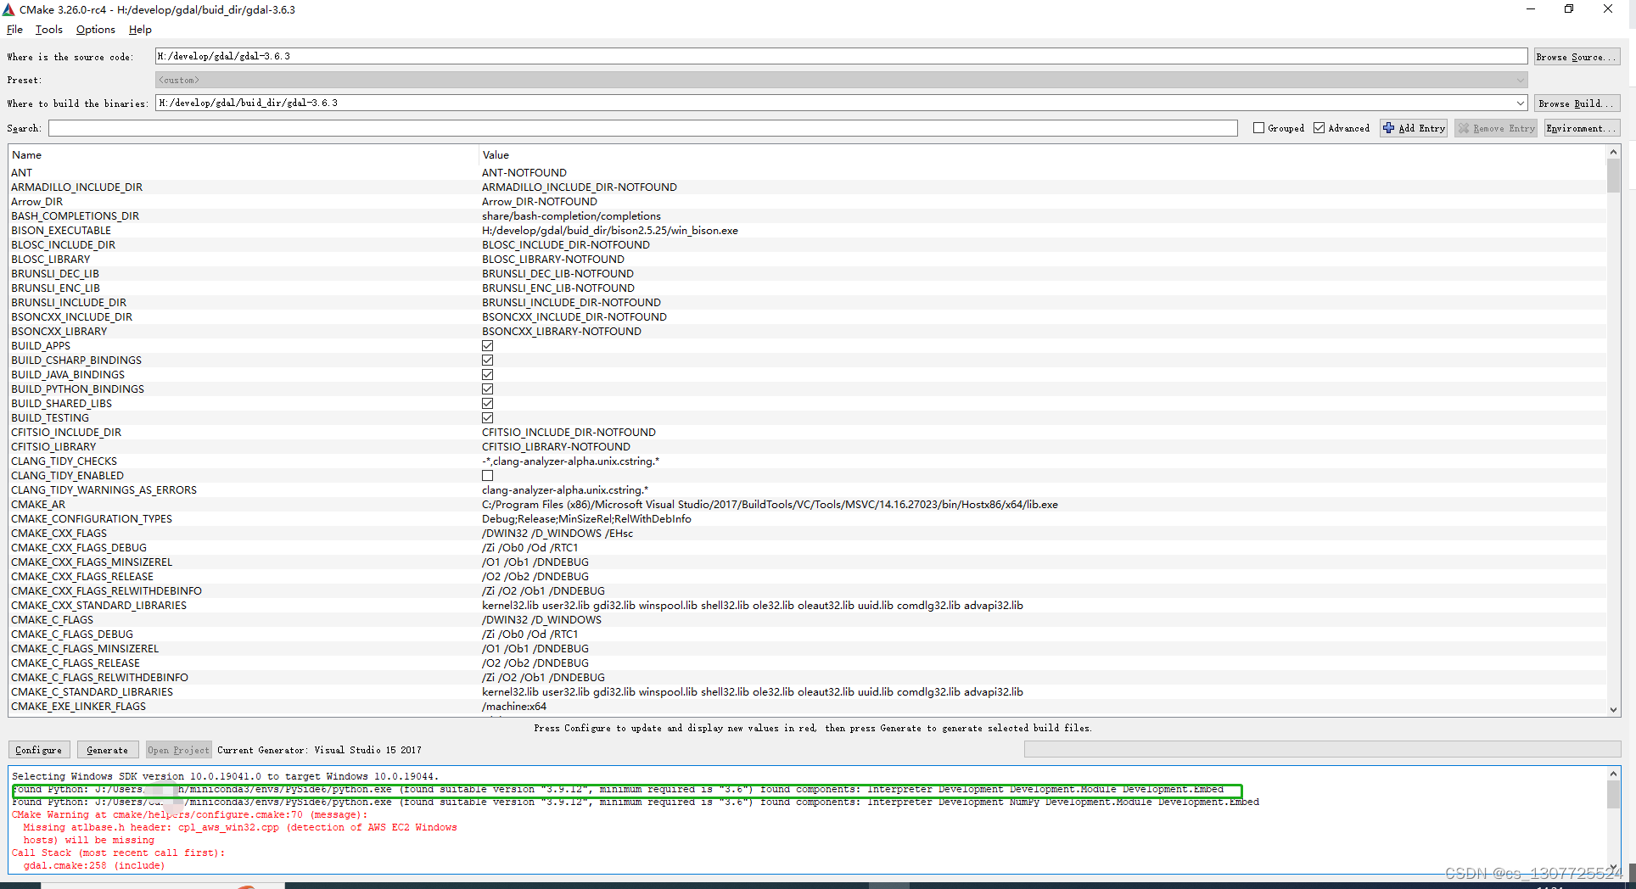Click the Open Project button
Viewport: 1636px width, 889px height.
point(178,750)
